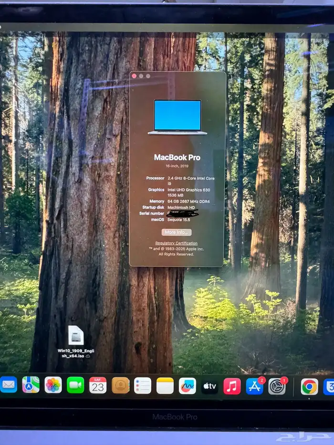
Task: Open the Apple TV app in the Dock
Action: (209, 386)
